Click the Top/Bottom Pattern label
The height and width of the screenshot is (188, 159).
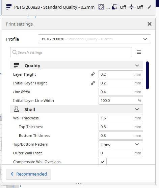point(31,144)
